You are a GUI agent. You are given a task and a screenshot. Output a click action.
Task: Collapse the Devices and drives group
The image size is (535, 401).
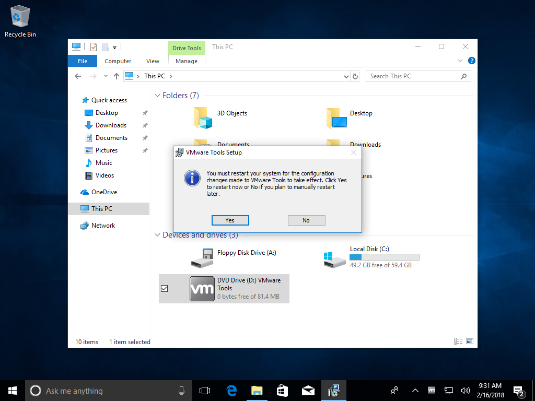[x=157, y=235]
